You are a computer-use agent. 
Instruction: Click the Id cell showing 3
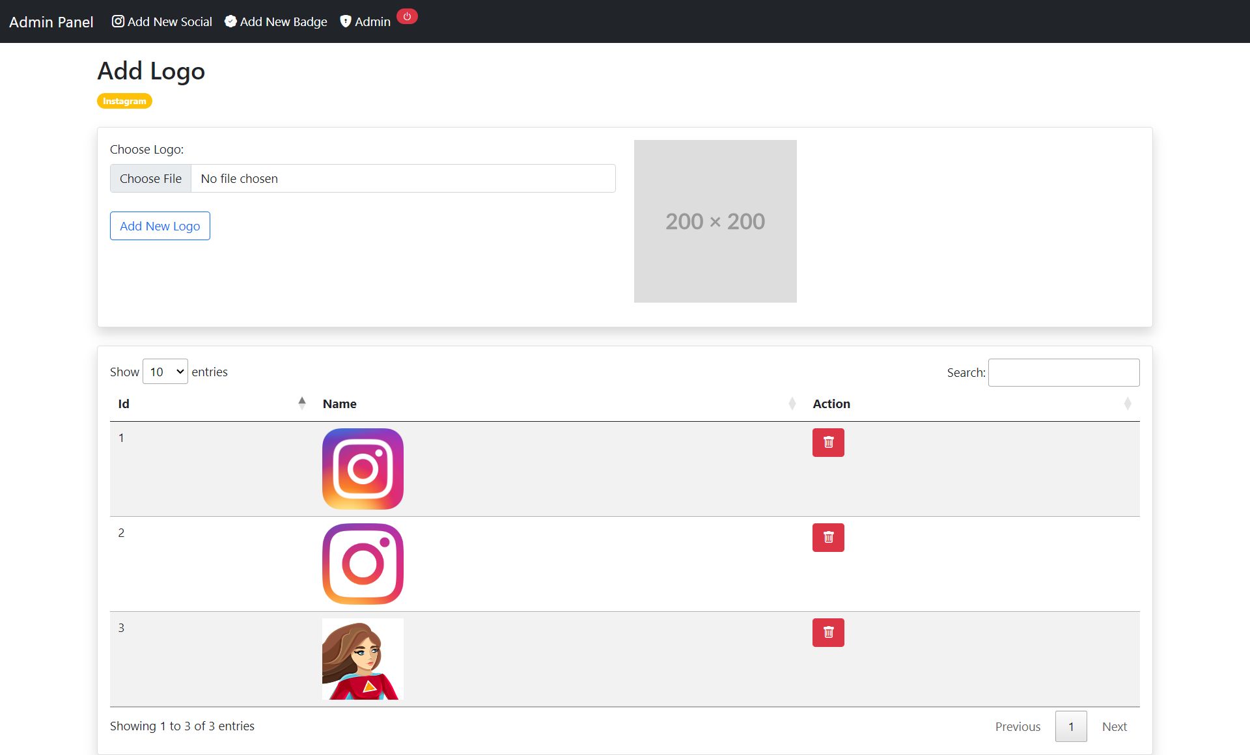tap(121, 627)
